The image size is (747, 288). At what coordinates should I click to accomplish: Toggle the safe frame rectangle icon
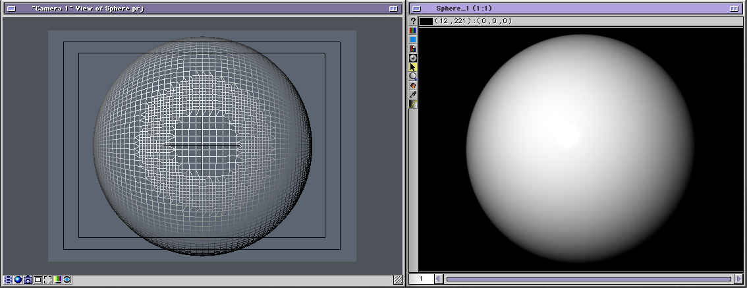coord(38,280)
